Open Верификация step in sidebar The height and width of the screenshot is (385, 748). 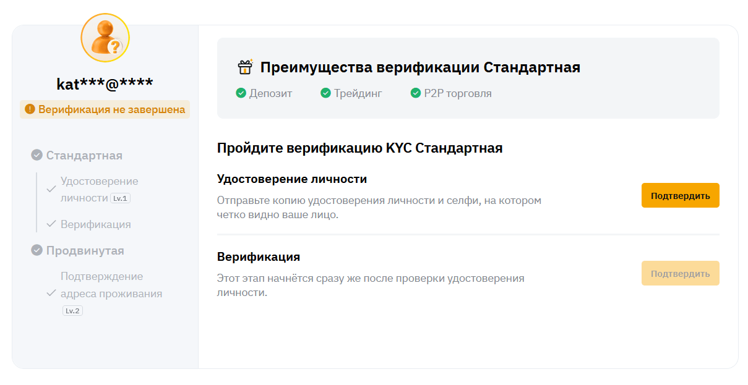coord(95,224)
